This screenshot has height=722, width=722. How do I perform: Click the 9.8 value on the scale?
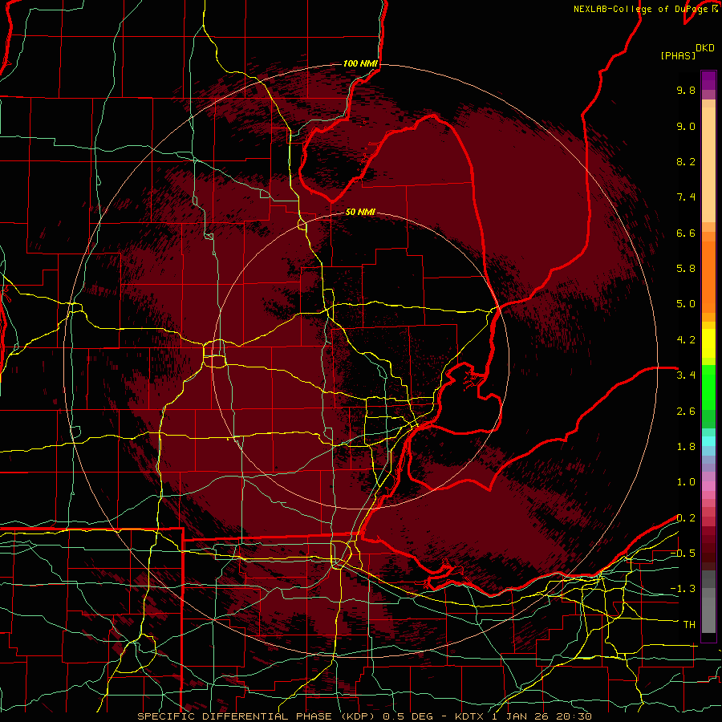686,90
